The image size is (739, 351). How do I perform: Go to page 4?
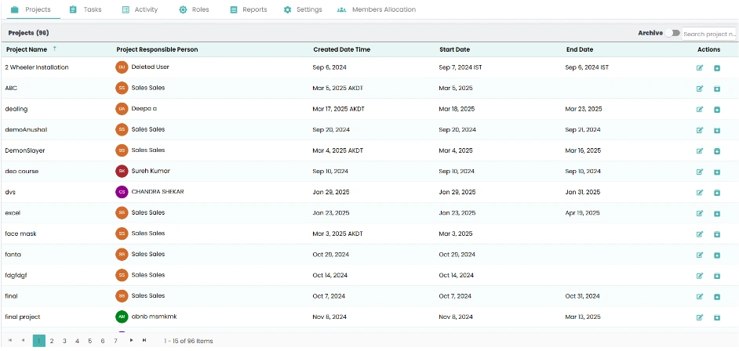click(x=78, y=341)
